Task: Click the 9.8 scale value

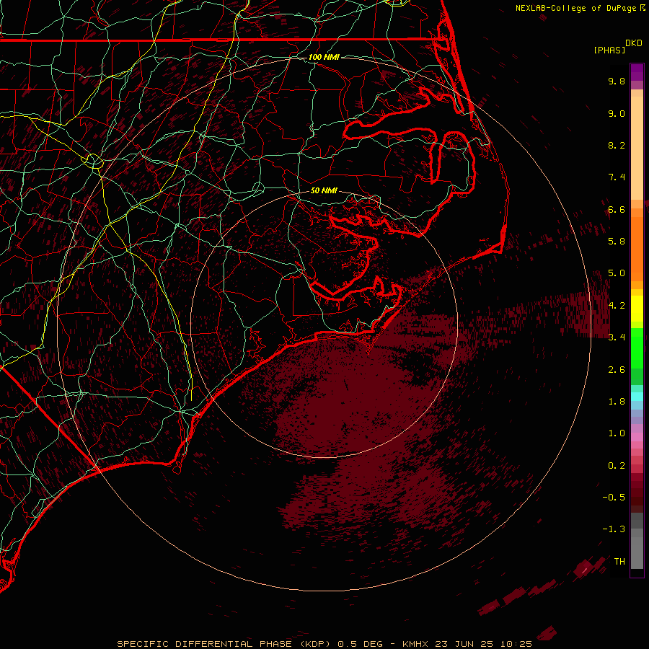Action: coord(617,81)
